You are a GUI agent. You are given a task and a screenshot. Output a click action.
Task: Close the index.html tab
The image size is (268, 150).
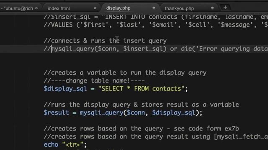[95, 8]
